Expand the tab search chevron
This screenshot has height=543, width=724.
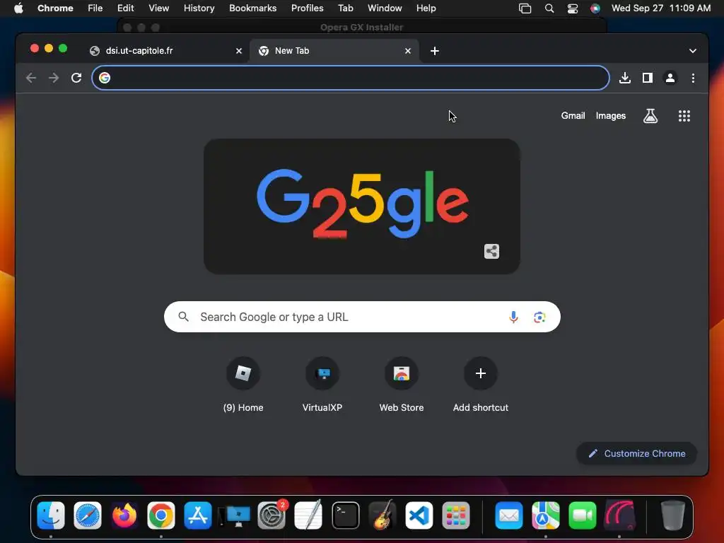coord(693,51)
